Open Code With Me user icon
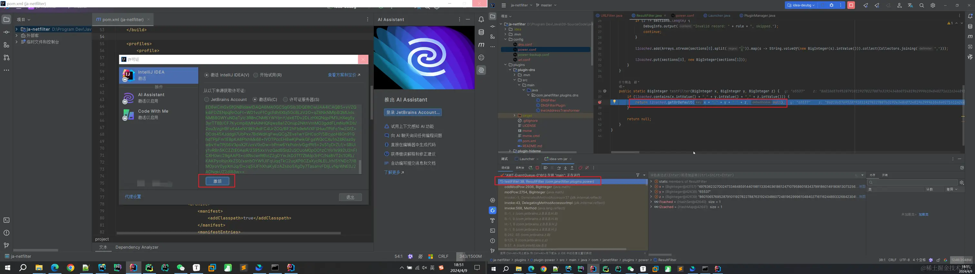The height and width of the screenshot is (274, 975). tap(899, 5)
